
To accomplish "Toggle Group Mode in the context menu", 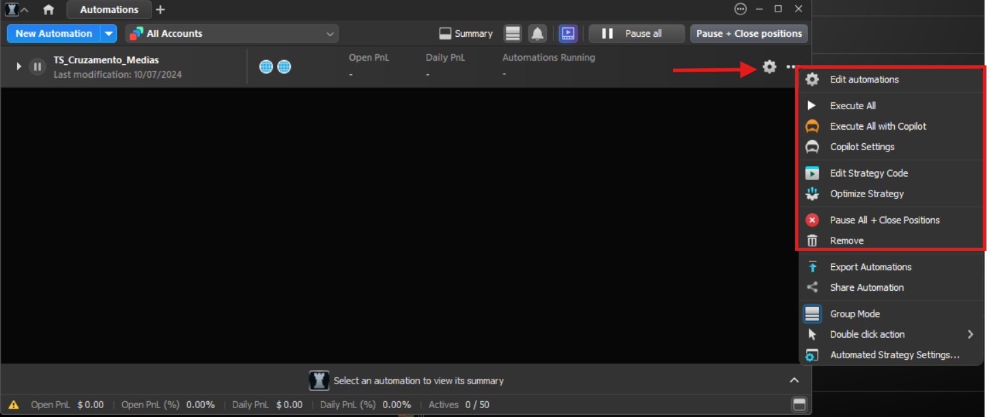I will (892, 314).
